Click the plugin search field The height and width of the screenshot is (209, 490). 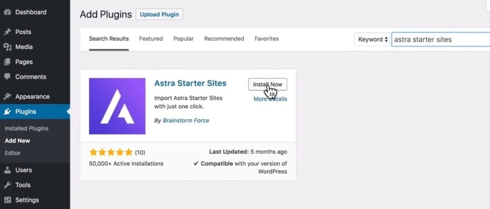[x=441, y=40]
